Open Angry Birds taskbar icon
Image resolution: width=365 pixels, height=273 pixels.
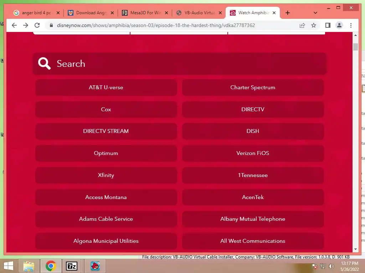[95, 266]
